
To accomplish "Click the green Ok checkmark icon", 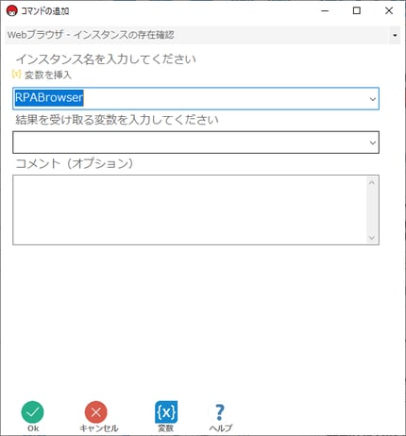I will point(33,411).
